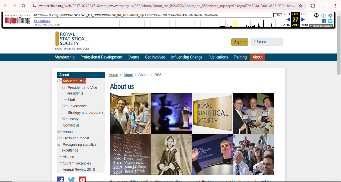This screenshot has width=341, height=182.
Task: Close the Wayback Machine toolbar
Action: 330,15
